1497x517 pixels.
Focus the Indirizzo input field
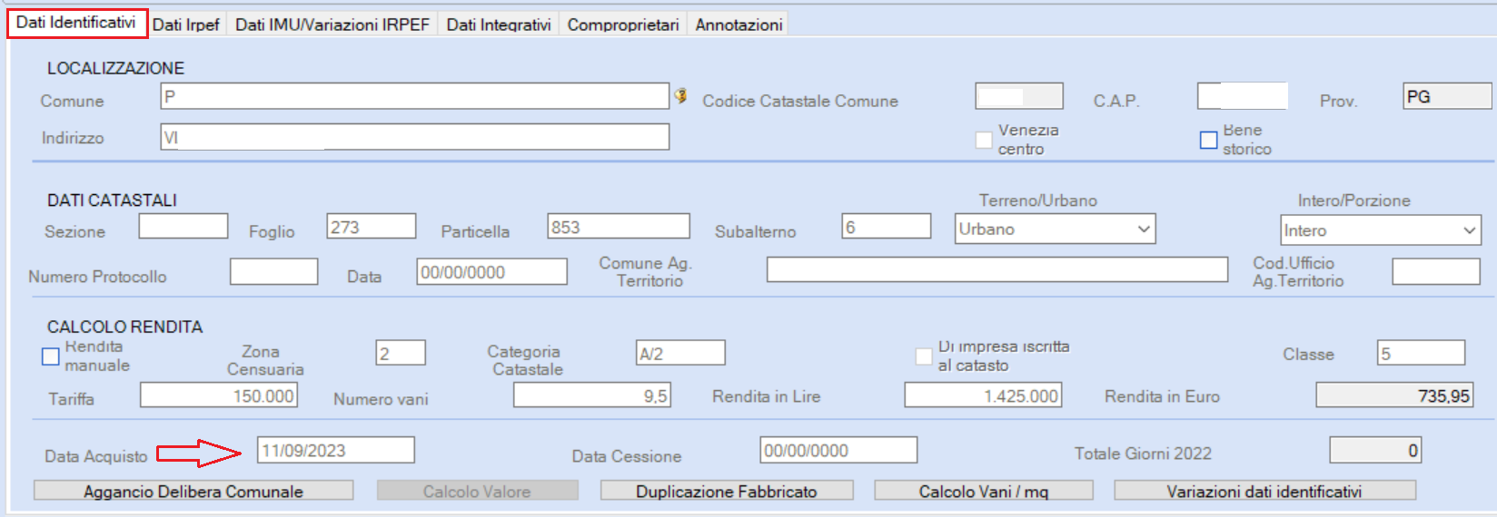(x=415, y=137)
